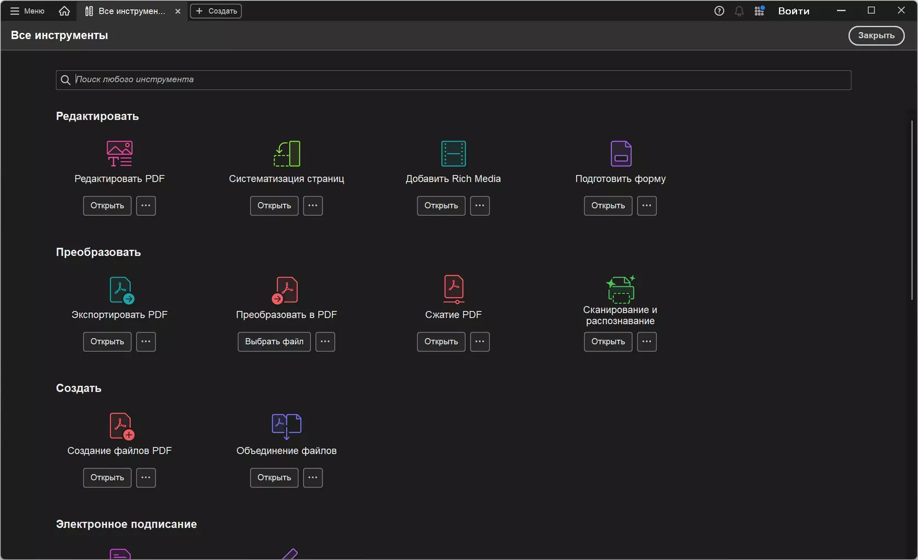Click the Создать new tab button
Image resolution: width=918 pixels, height=560 pixels.
tap(215, 11)
